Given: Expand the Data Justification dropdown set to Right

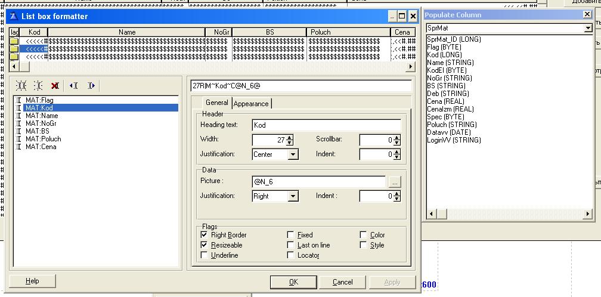Looking at the screenshot, I should [293, 196].
